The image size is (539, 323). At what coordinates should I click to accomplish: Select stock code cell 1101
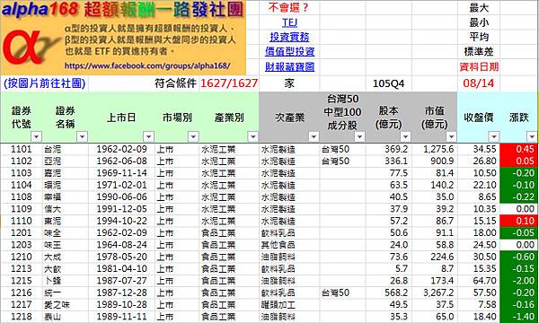[21, 149]
